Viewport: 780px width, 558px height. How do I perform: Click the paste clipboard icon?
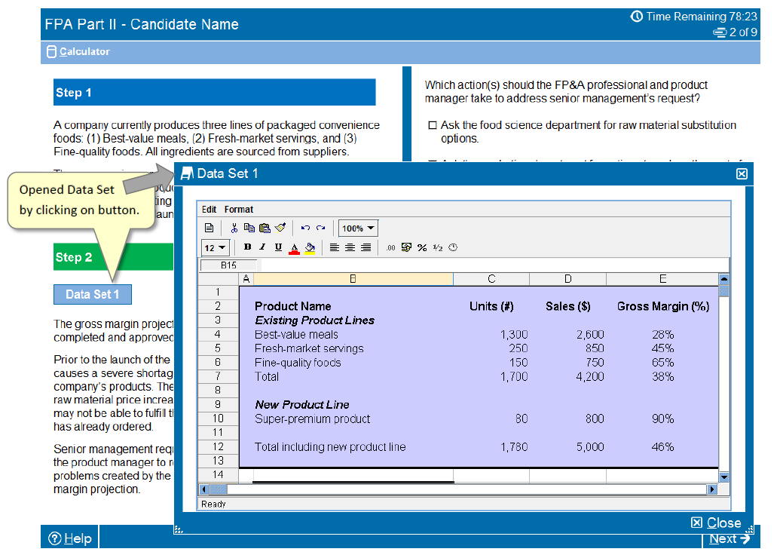coord(264,228)
